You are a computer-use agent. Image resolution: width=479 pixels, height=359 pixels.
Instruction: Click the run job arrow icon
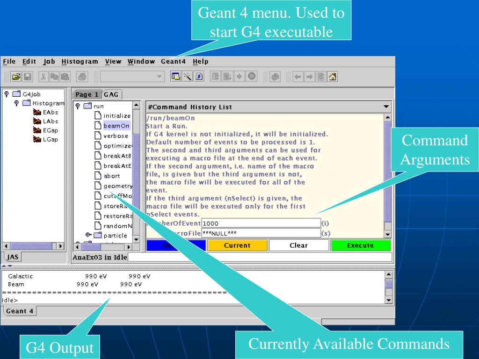coord(239,76)
